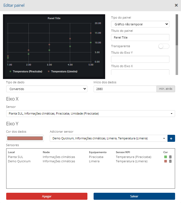Enable the Transparente switch
This screenshot has width=181, height=203.
coord(164,46)
